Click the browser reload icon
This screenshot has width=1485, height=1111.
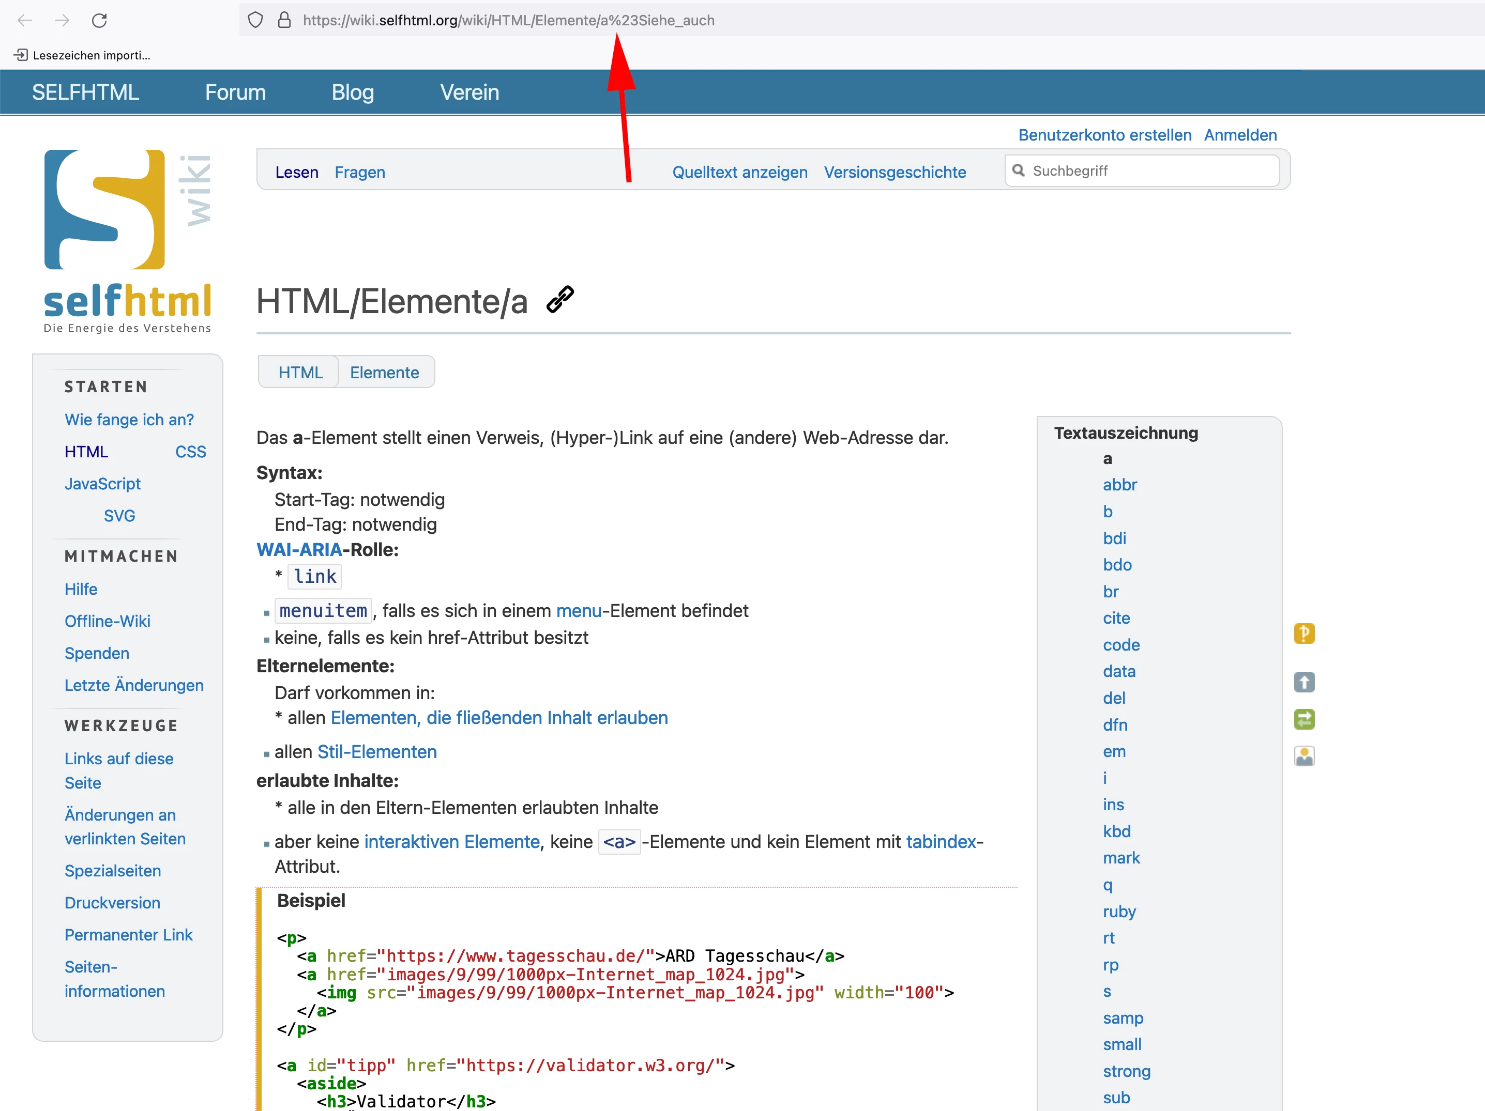99,21
